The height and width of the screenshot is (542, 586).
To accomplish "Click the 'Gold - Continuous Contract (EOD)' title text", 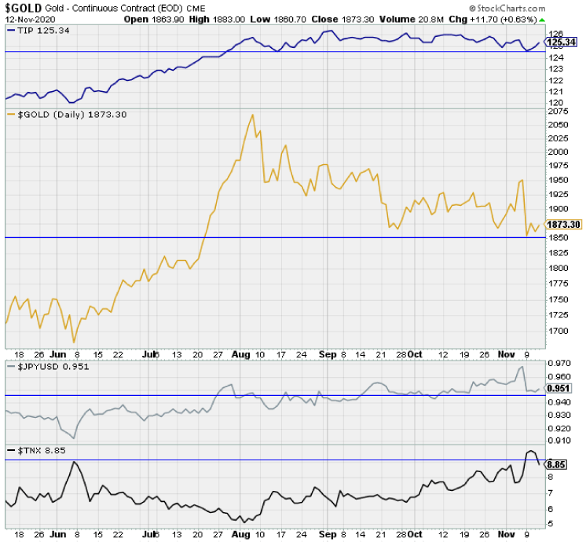I will tap(114, 8).
